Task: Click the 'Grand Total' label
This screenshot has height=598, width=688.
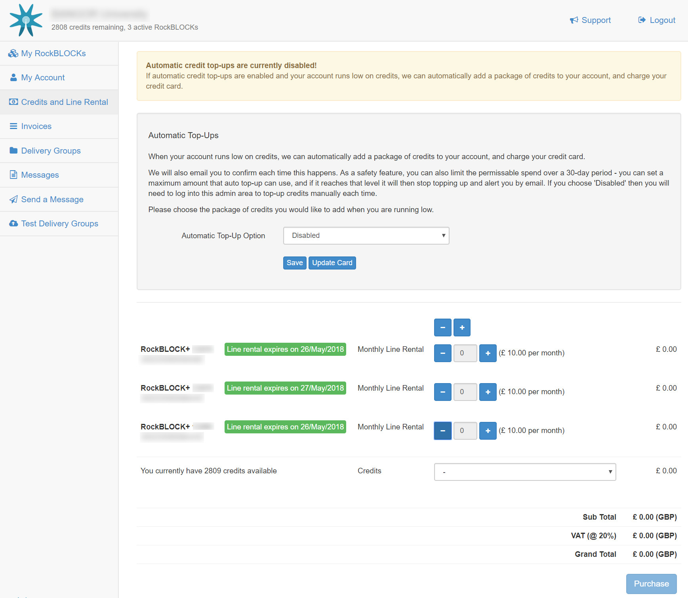Action: [x=595, y=554]
